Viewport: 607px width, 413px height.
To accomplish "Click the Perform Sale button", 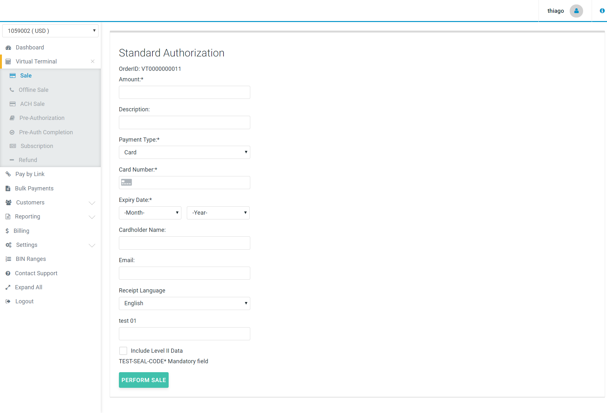I will pyautogui.click(x=143, y=380).
